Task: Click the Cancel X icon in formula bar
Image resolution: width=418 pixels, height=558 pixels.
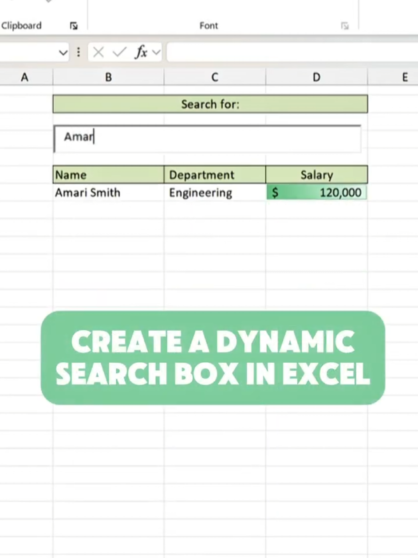Action: click(x=99, y=52)
